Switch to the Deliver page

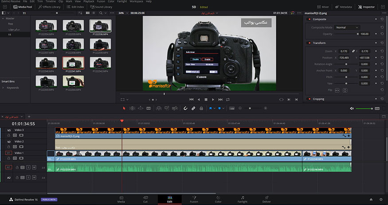pyautogui.click(x=267, y=200)
